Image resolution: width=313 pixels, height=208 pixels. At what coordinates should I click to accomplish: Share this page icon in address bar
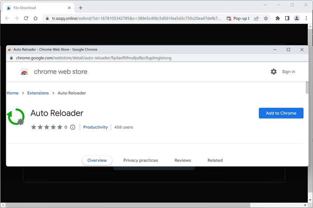[256, 18]
